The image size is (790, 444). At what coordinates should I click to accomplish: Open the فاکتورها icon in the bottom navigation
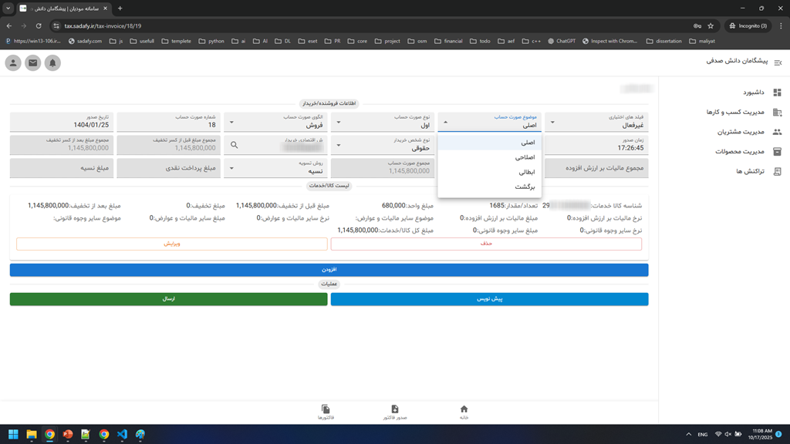pos(326,412)
